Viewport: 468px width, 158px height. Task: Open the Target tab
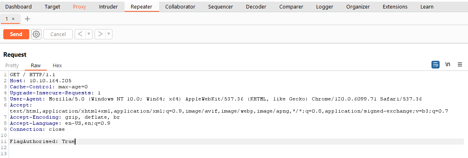pyautogui.click(x=52, y=6)
